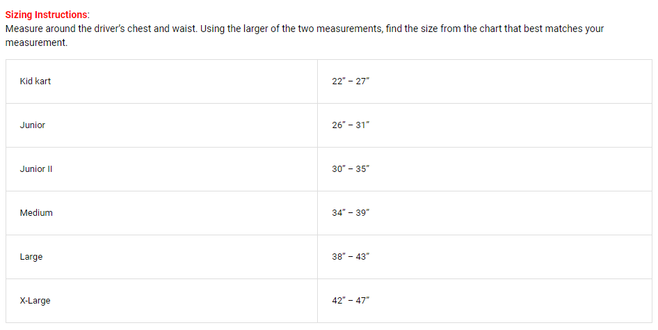Click the X-Large size label
658x330 pixels.
point(35,301)
